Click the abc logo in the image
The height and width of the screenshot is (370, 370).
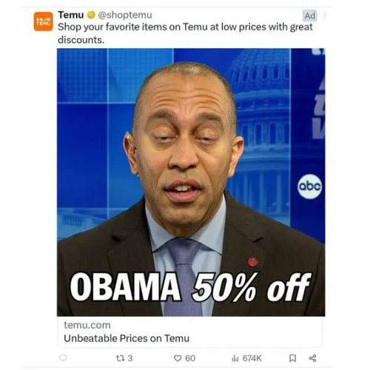pos(310,186)
